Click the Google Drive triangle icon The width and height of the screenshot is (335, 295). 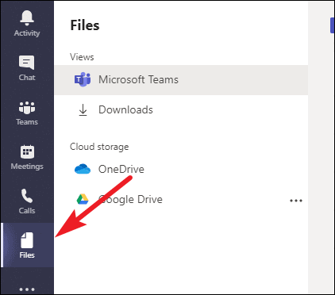(83, 199)
